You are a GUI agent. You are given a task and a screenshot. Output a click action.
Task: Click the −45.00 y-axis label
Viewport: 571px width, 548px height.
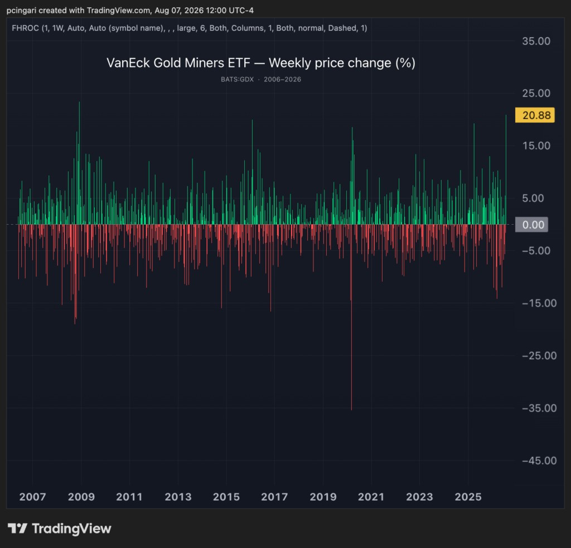[x=539, y=460]
